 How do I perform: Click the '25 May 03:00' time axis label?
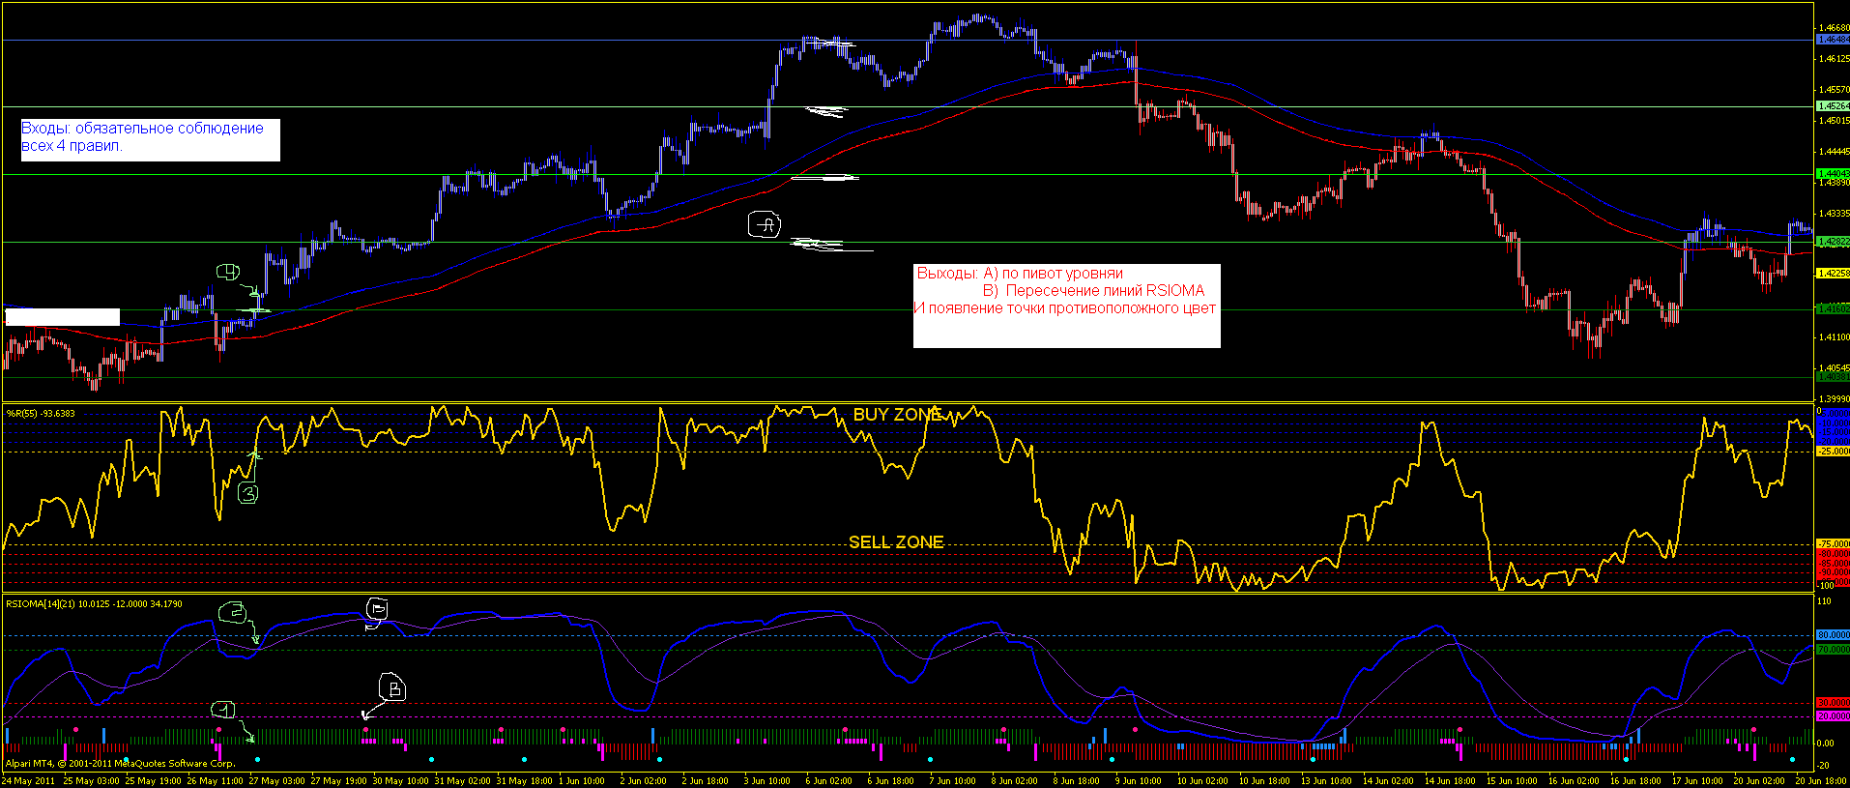(91, 780)
